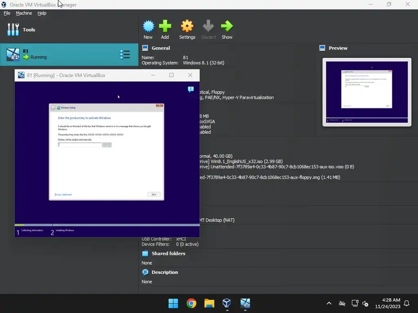
Task: Select the Tools icon in sidebar
Action: pyautogui.click(x=13, y=29)
